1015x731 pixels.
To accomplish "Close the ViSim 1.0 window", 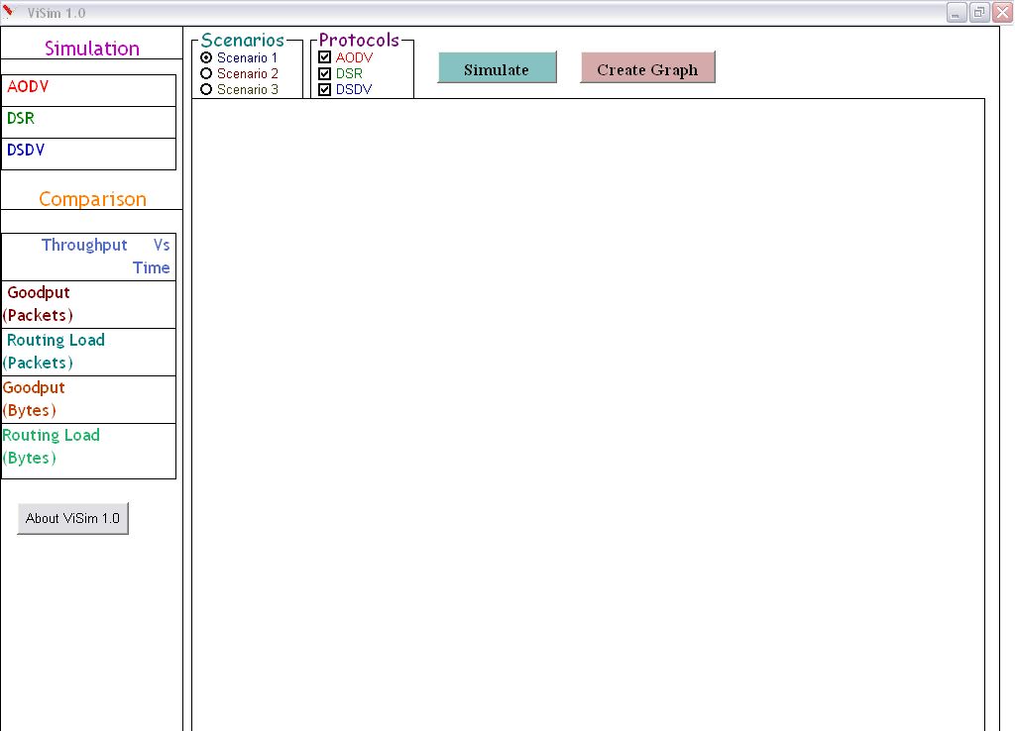I will 1003,12.
